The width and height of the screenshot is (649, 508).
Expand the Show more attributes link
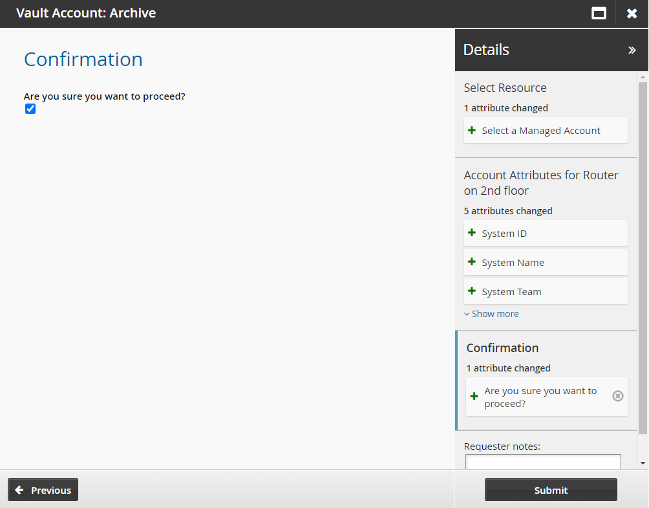click(491, 314)
